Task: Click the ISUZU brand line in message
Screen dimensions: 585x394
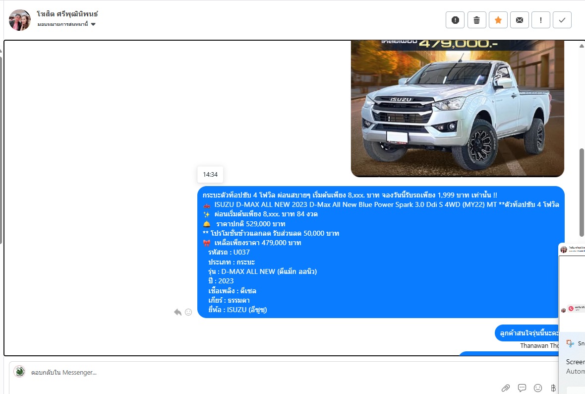Action: (x=237, y=310)
